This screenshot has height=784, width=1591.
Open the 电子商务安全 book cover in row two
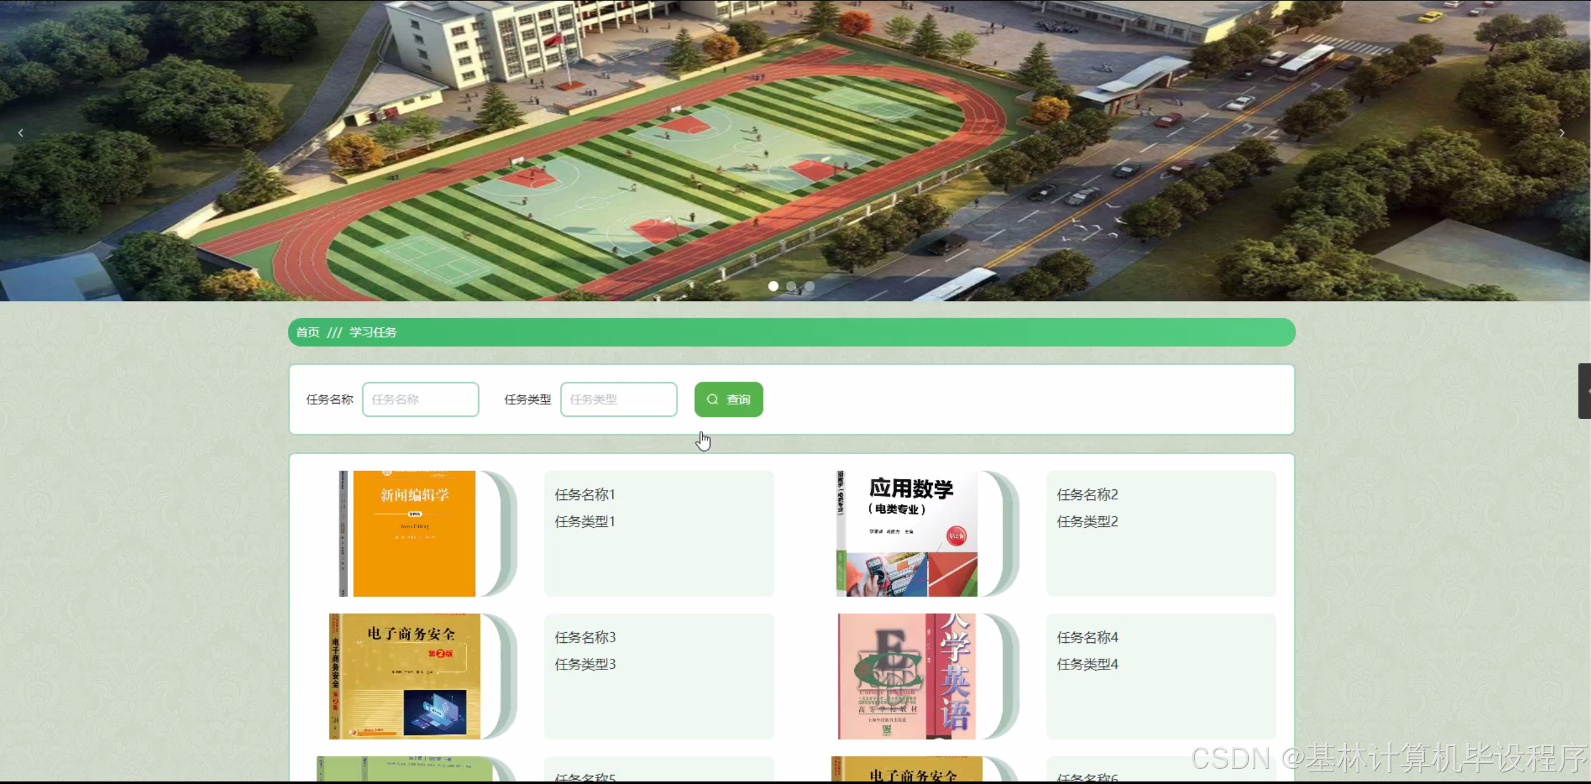405,676
